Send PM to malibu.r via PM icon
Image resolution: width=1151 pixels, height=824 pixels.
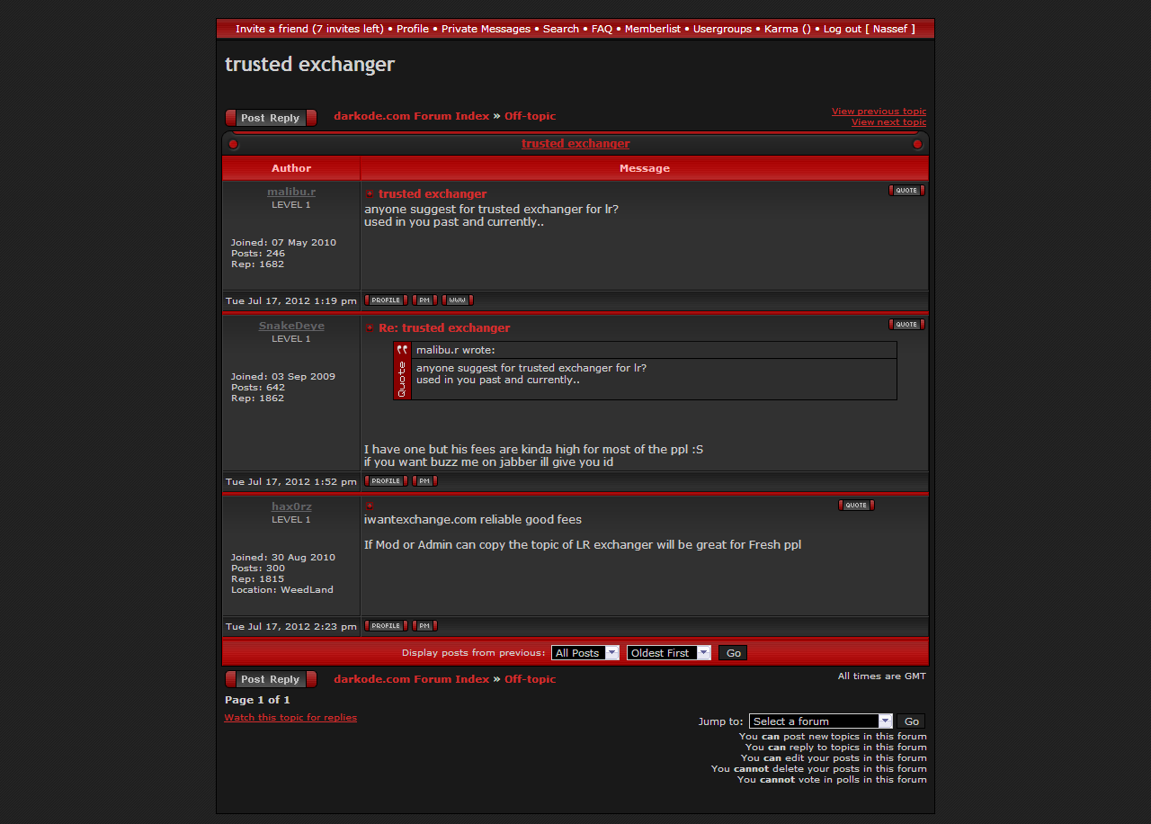[424, 300]
